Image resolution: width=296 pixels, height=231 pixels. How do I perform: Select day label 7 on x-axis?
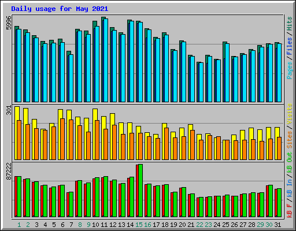[71, 225]
